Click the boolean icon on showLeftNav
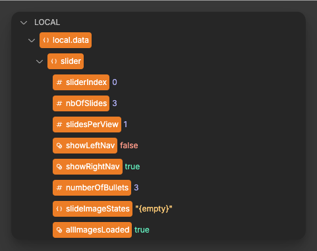The width and height of the screenshot is (317, 251). [59, 146]
